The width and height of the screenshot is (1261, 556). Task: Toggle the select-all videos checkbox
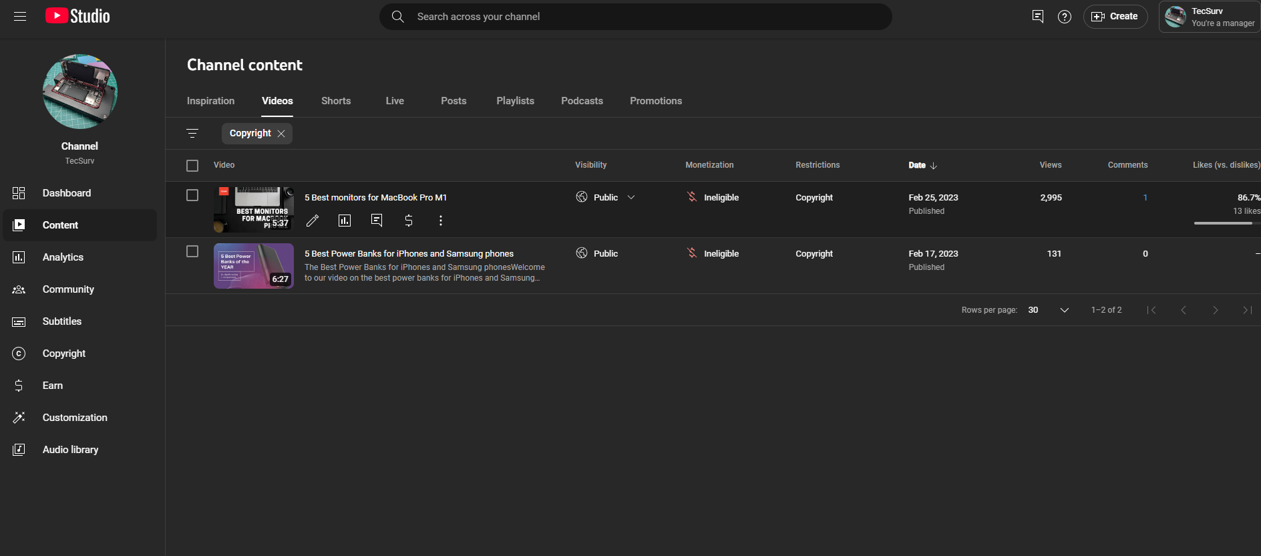pyautogui.click(x=192, y=166)
